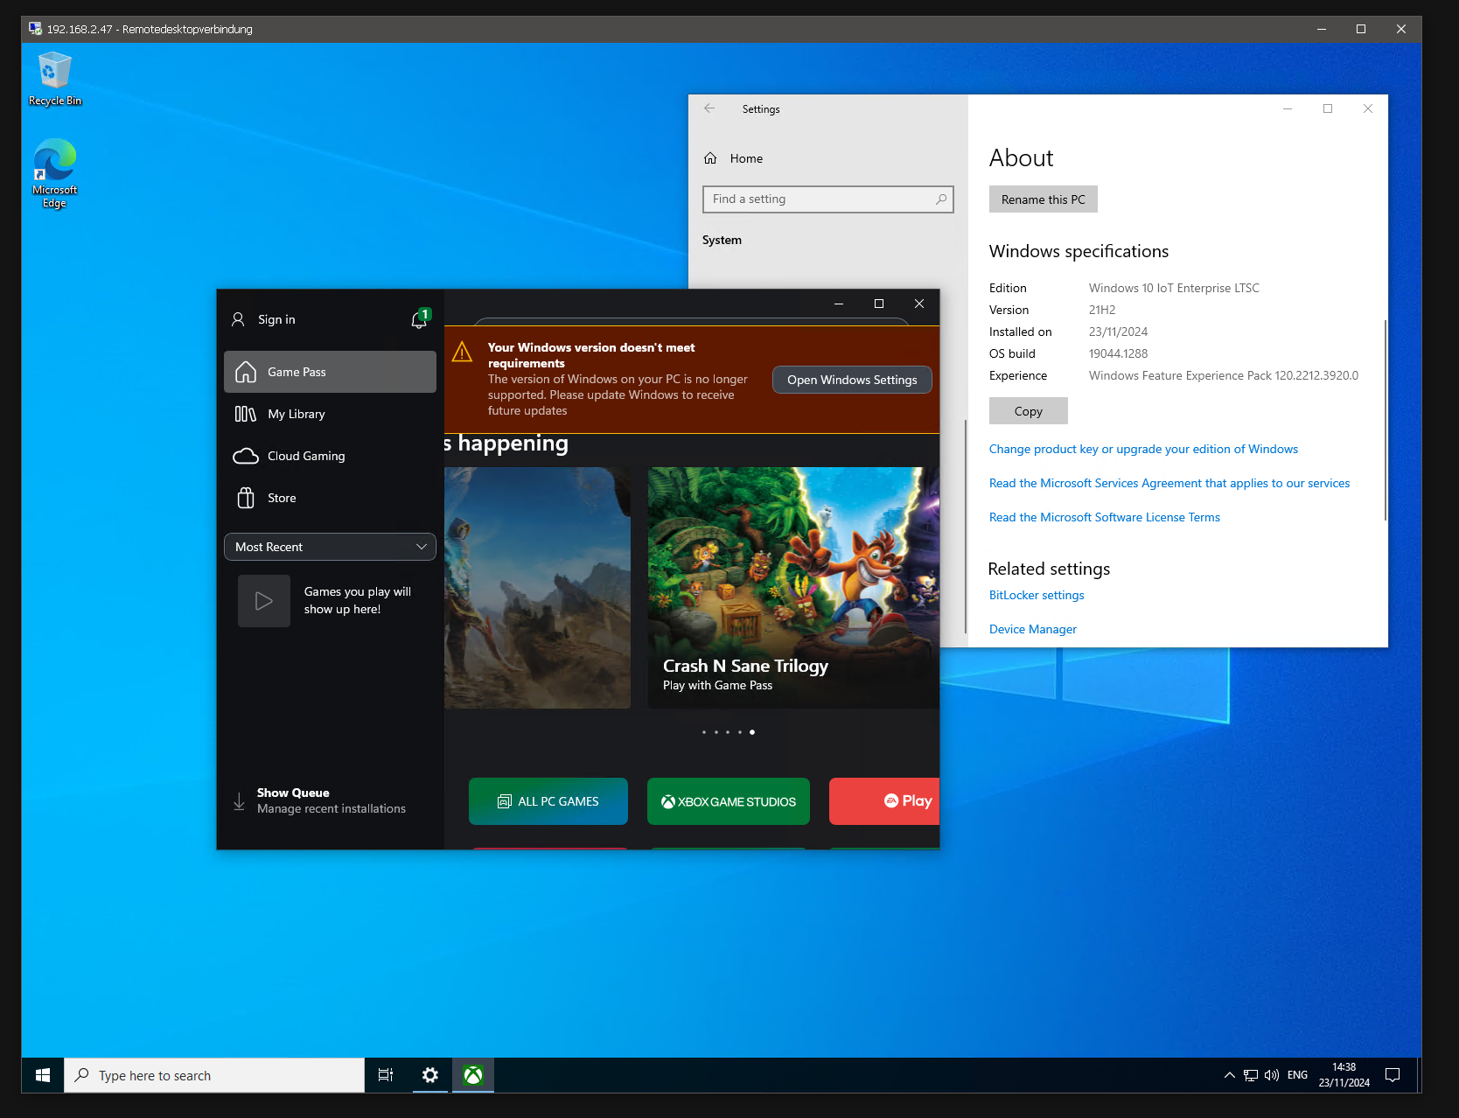Close the Xbox app window
Viewport: 1459px width, 1118px height.
(x=919, y=304)
